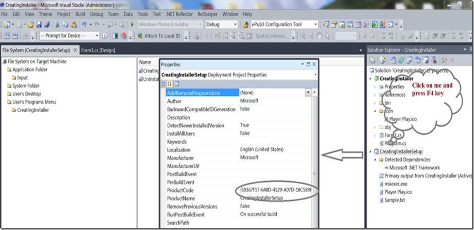Open the Build menu

(80, 14)
